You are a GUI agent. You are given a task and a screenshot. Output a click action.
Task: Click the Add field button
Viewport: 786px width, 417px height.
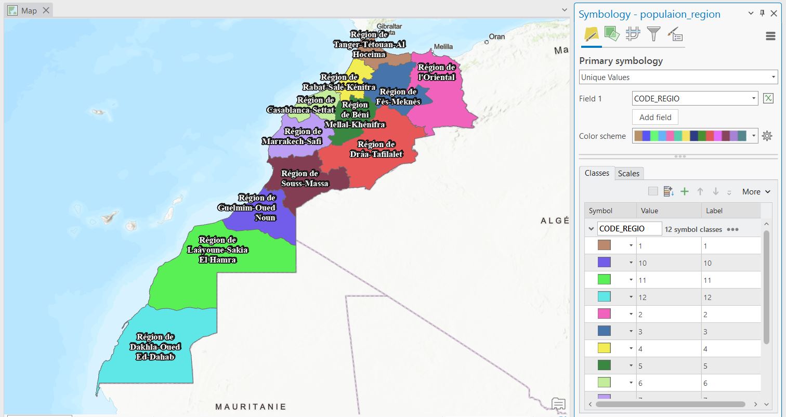[655, 117]
